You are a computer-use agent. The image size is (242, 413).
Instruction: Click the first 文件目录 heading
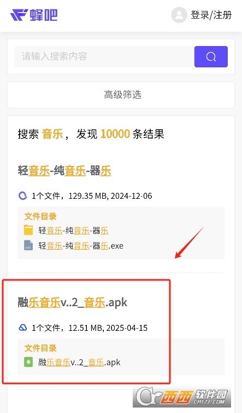click(x=40, y=216)
